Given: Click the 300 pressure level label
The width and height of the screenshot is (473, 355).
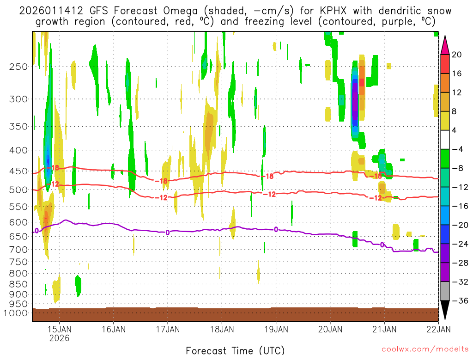Looking at the screenshot, I should point(18,99).
